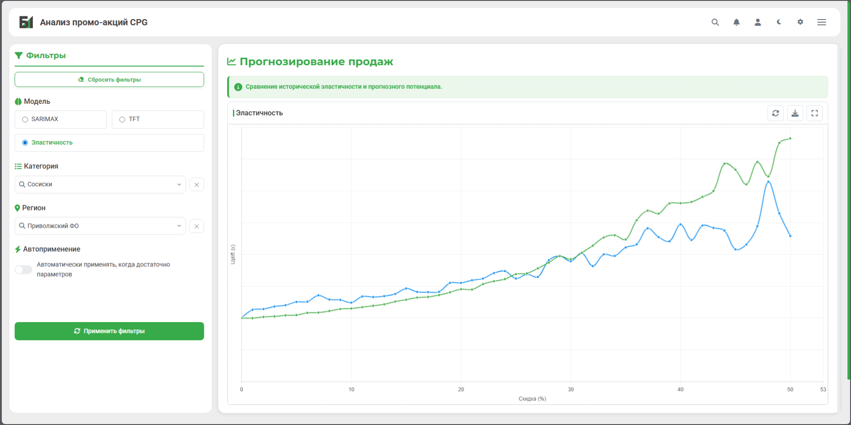Toggle dark mode moon icon
The width and height of the screenshot is (851, 425).
tap(779, 22)
